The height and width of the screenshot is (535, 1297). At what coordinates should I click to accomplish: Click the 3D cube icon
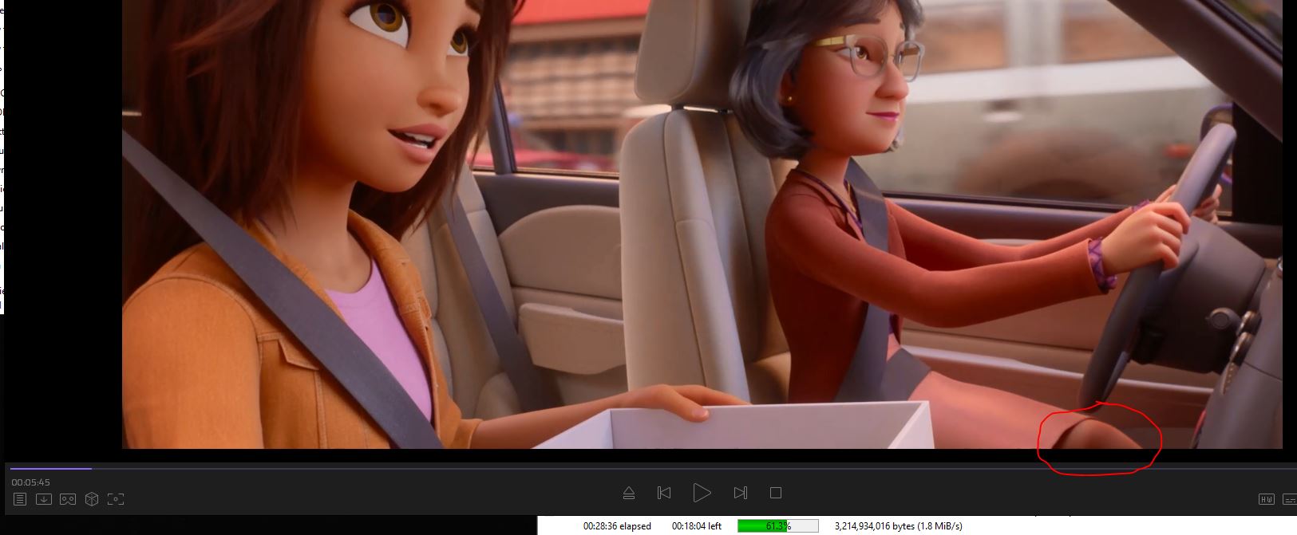tap(92, 499)
